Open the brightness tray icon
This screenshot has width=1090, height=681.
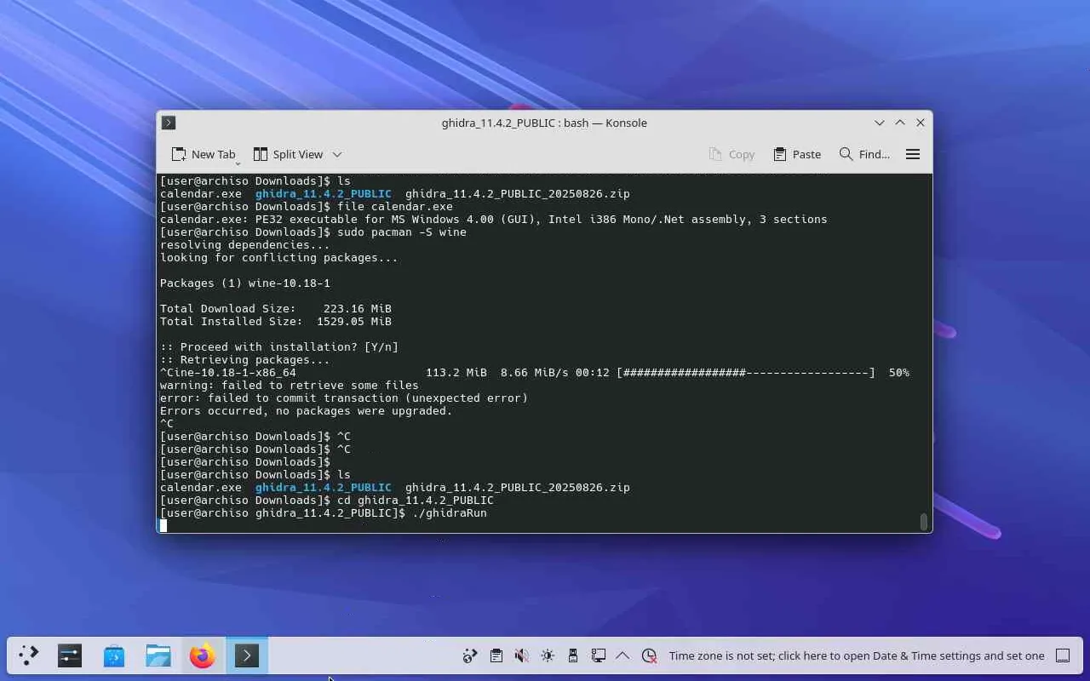548,655
